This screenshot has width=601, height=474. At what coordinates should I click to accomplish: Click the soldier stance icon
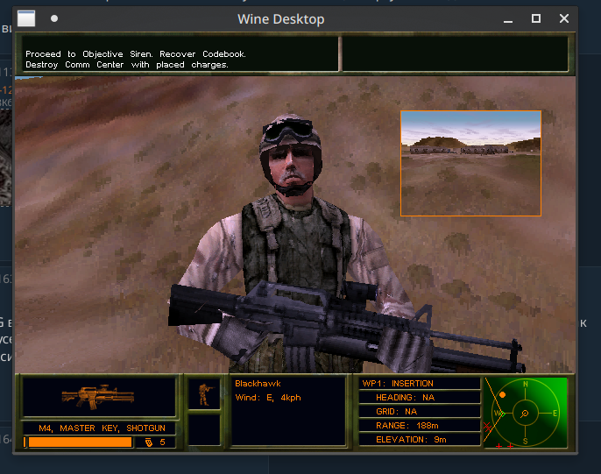(204, 394)
